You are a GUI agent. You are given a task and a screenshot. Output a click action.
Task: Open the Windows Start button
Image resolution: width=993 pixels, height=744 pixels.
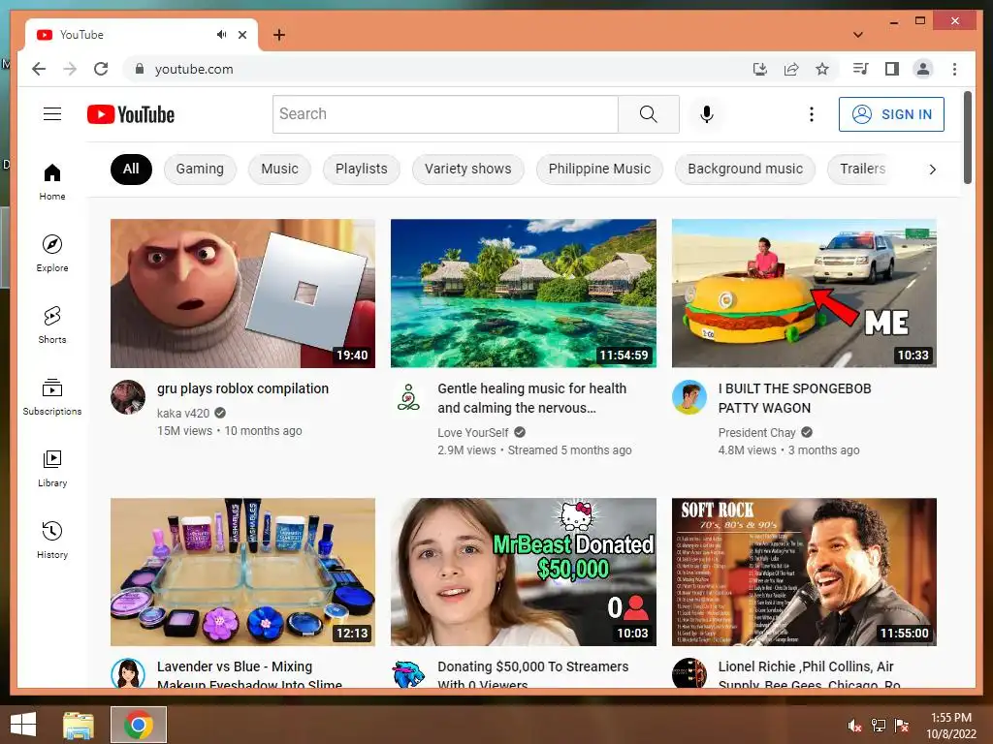23,725
